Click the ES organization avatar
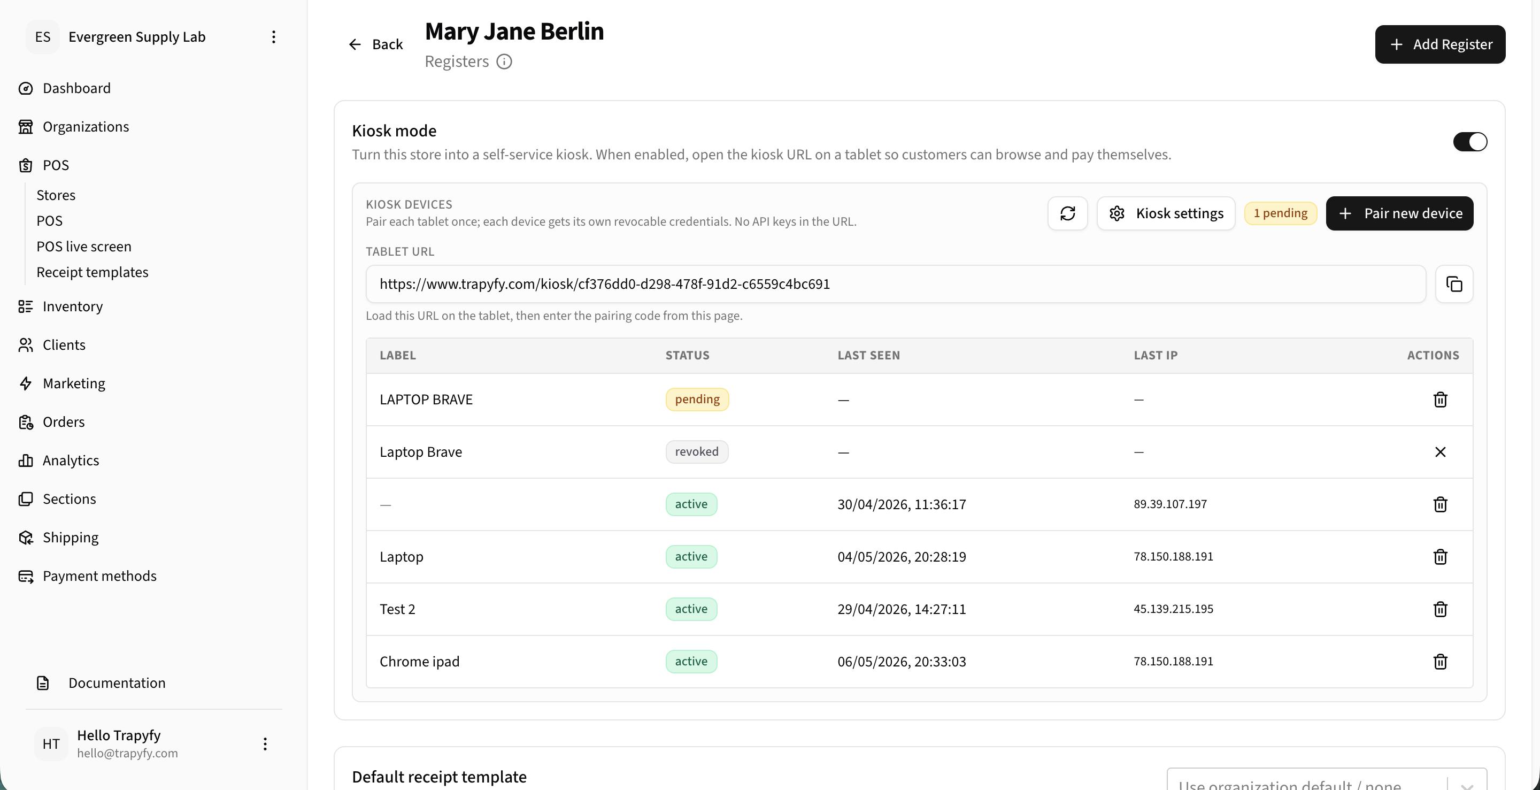 [42, 37]
